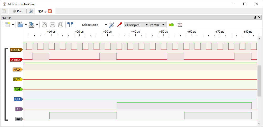
Task: Click the red OPREQ channel label
Action: 16,59
